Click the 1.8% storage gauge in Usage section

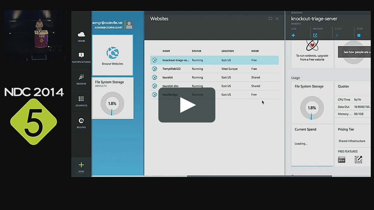tap(312, 108)
